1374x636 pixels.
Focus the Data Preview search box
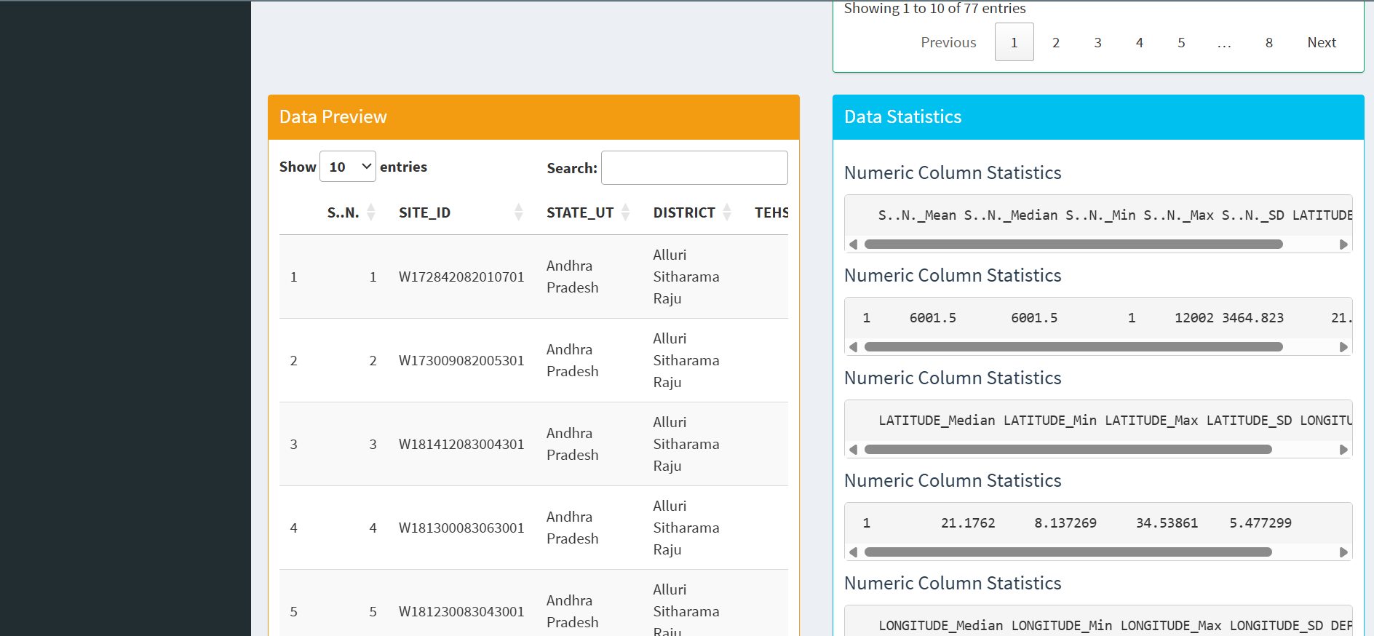694,168
